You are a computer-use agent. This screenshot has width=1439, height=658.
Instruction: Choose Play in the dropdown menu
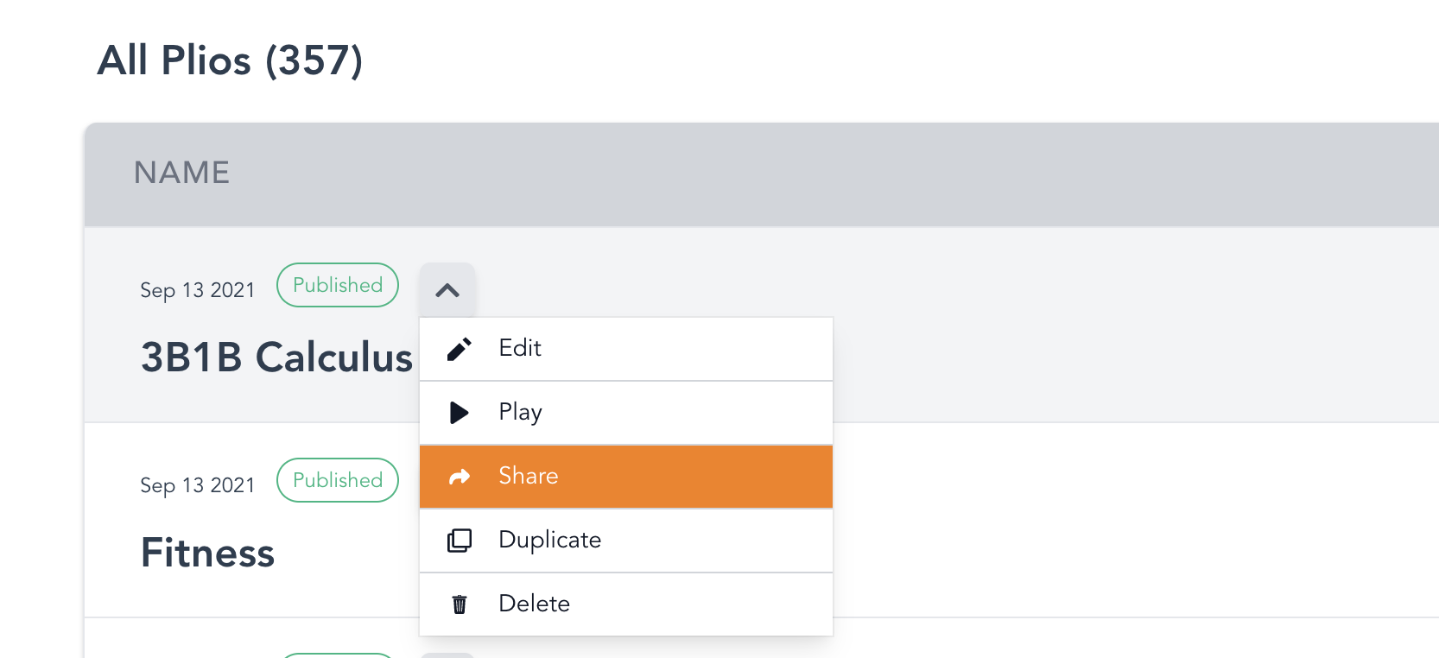520,412
